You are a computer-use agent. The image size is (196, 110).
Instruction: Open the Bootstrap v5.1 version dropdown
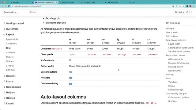pyautogui.click(x=183, y=12)
